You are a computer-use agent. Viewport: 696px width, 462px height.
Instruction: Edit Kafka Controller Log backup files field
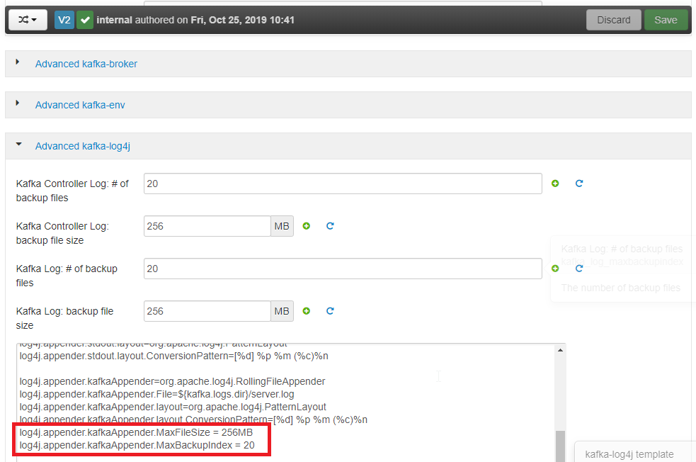(343, 184)
